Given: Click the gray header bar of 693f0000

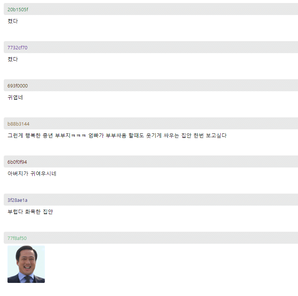Looking at the screenshot, I should pyautogui.click(x=151, y=85).
